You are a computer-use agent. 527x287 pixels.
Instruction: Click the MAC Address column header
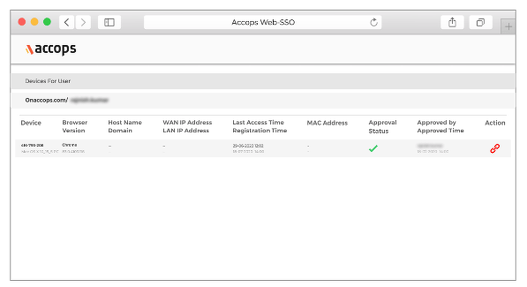327,123
